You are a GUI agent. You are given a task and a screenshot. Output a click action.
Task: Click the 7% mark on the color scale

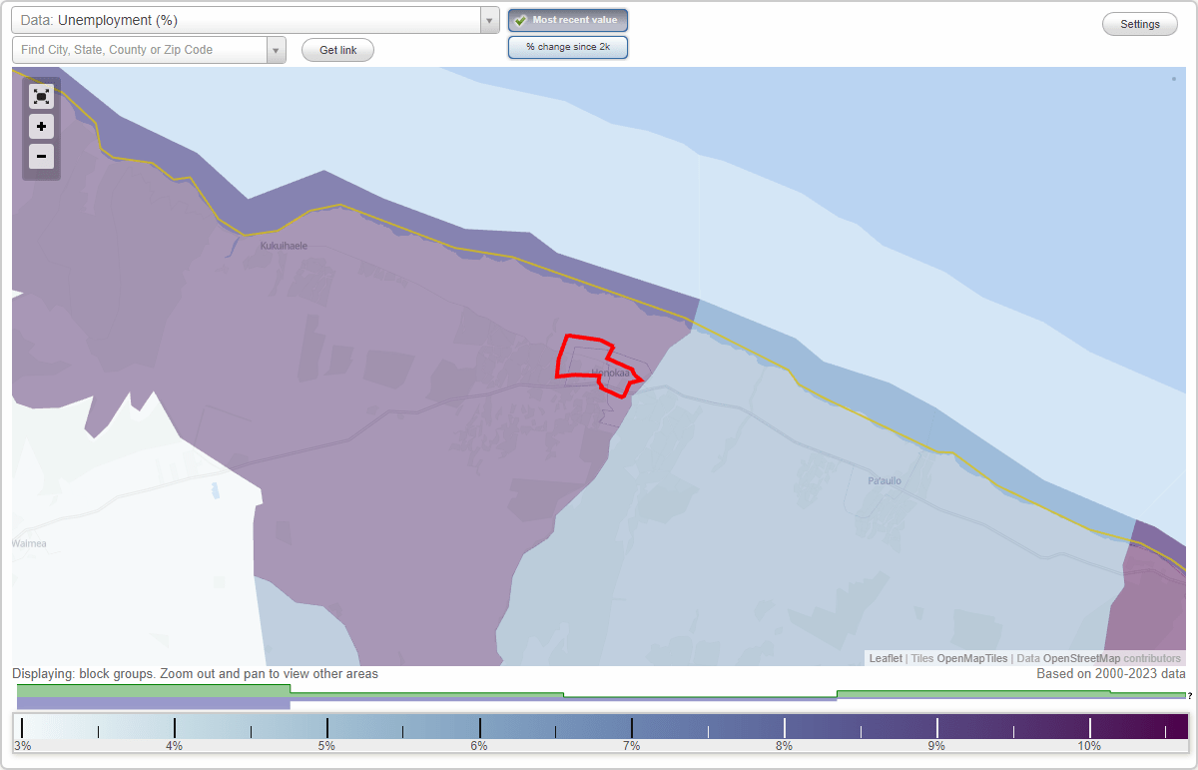tap(631, 728)
